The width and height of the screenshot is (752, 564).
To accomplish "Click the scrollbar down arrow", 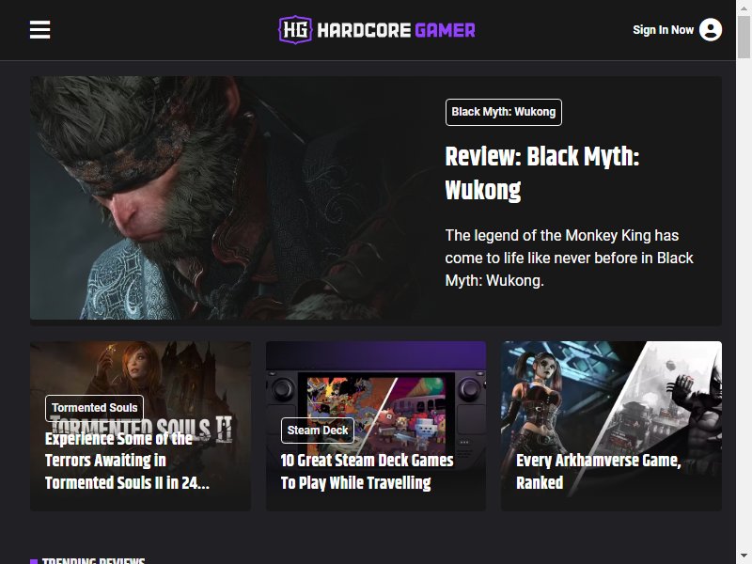I will click(x=744, y=556).
